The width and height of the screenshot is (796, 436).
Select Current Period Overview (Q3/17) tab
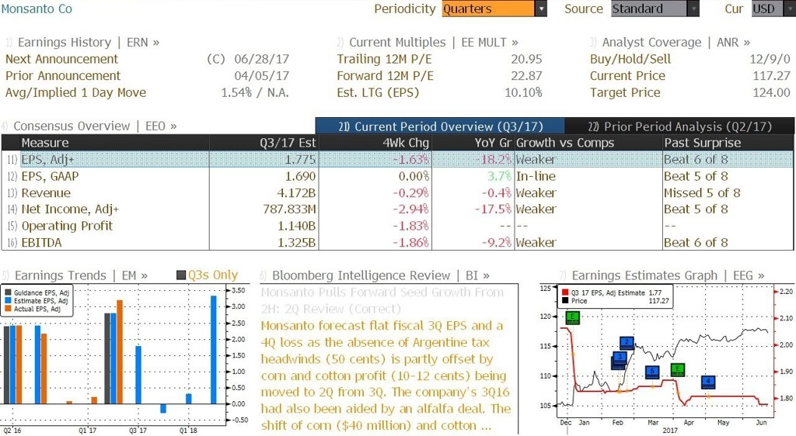pos(440,126)
